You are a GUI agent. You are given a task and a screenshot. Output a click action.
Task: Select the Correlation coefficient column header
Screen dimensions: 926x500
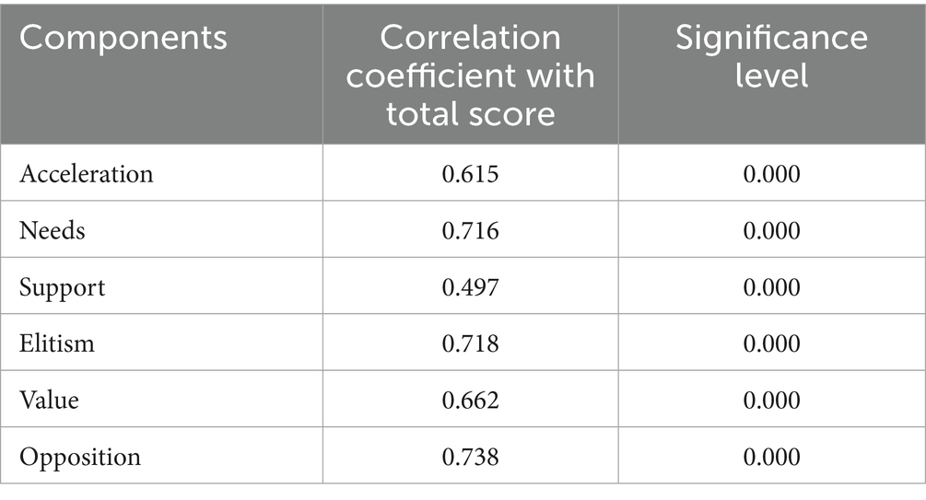click(470, 75)
